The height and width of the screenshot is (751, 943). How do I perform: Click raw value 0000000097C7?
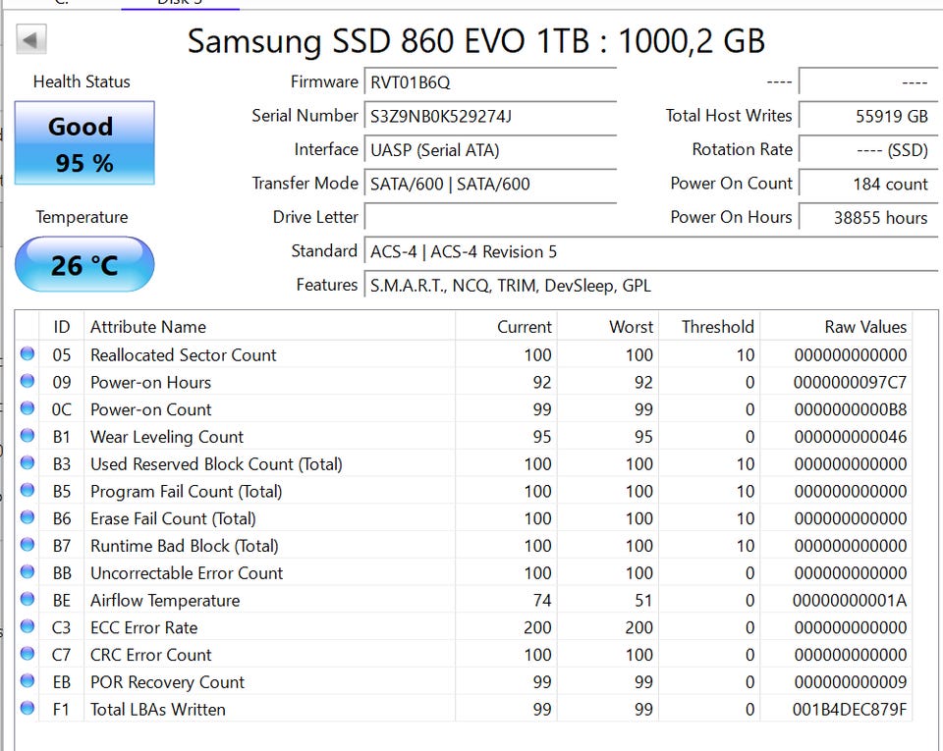pos(850,382)
